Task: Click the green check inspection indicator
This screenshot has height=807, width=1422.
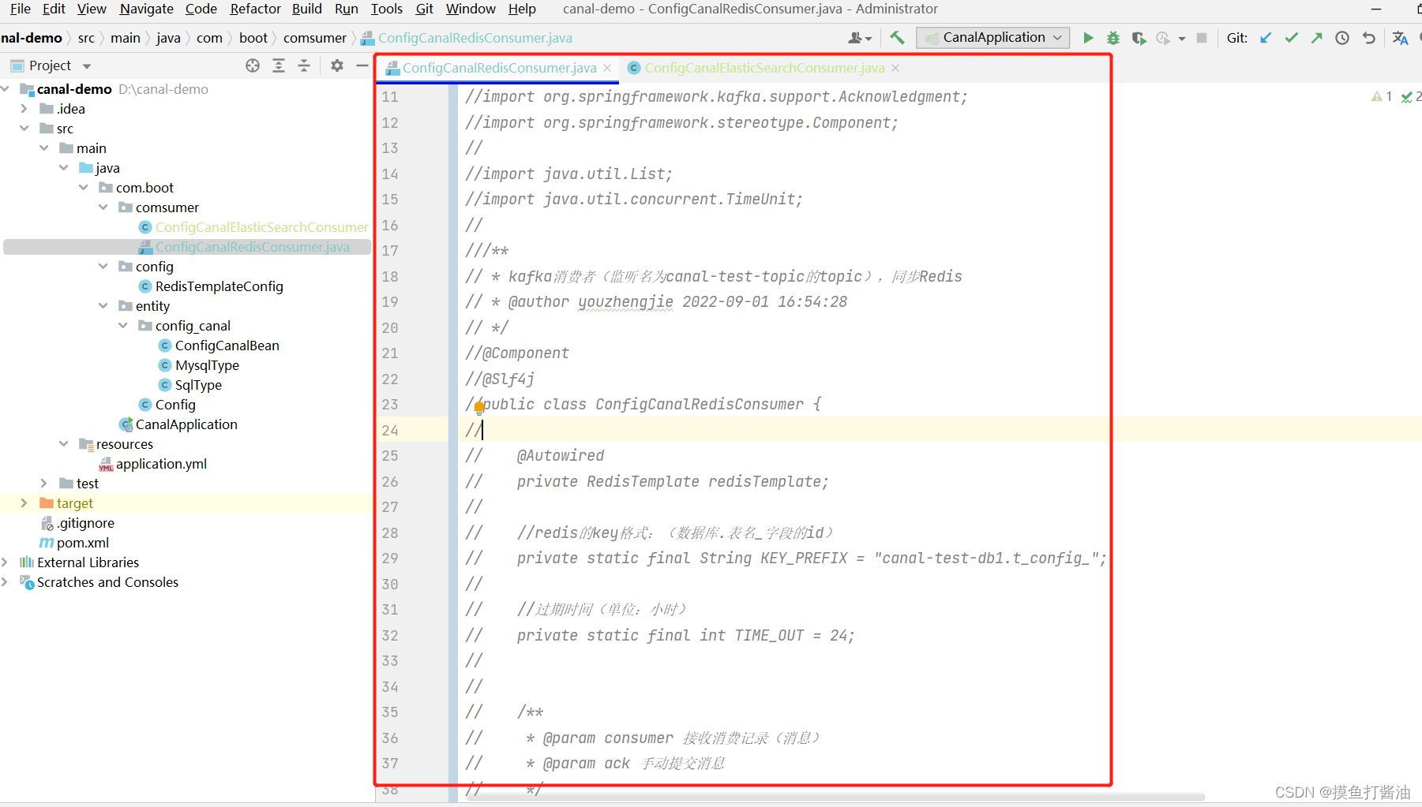Action: point(1410,96)
